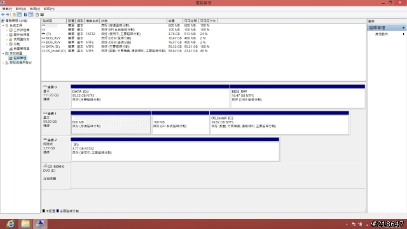Collapse the 系統工具 tree node
407x229 pixels.
pos(3,25)
